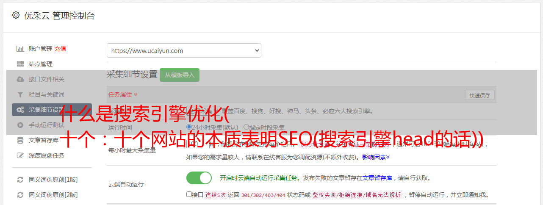Click the green 开启时云端自动运行采集任务 text
The height and width of the screenshot is (205, 543).
coord(258,178)
